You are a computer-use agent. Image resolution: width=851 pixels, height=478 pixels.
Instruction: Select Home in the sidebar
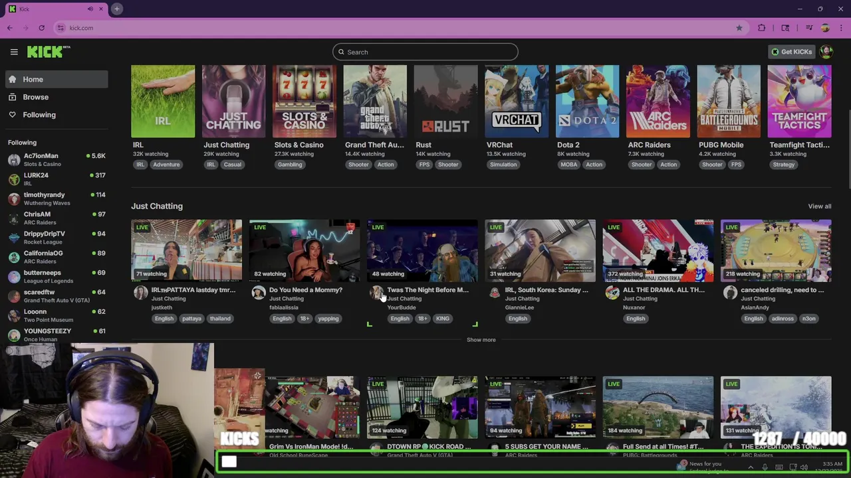[57, 79]
